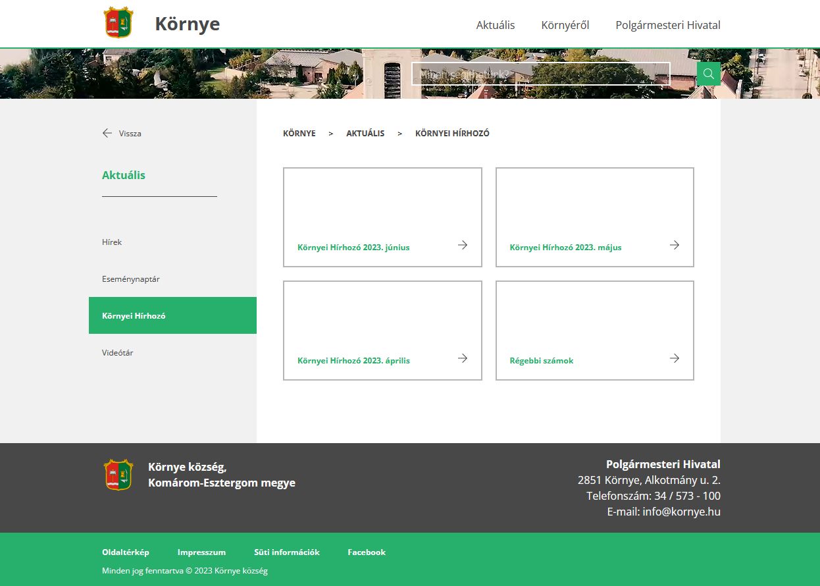Click the Környe coat of arms logo in header

click(x=118, y=22)
